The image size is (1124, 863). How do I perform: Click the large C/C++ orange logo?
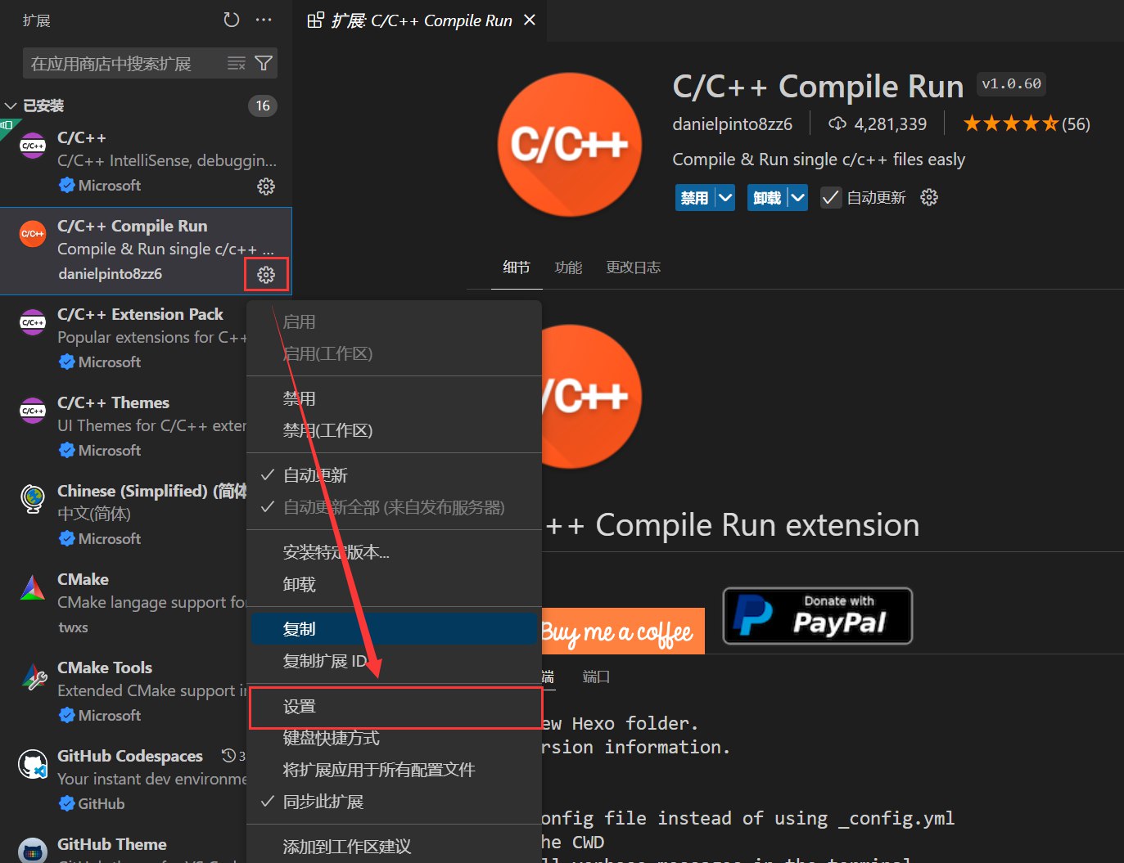click(x=570, y=145)
